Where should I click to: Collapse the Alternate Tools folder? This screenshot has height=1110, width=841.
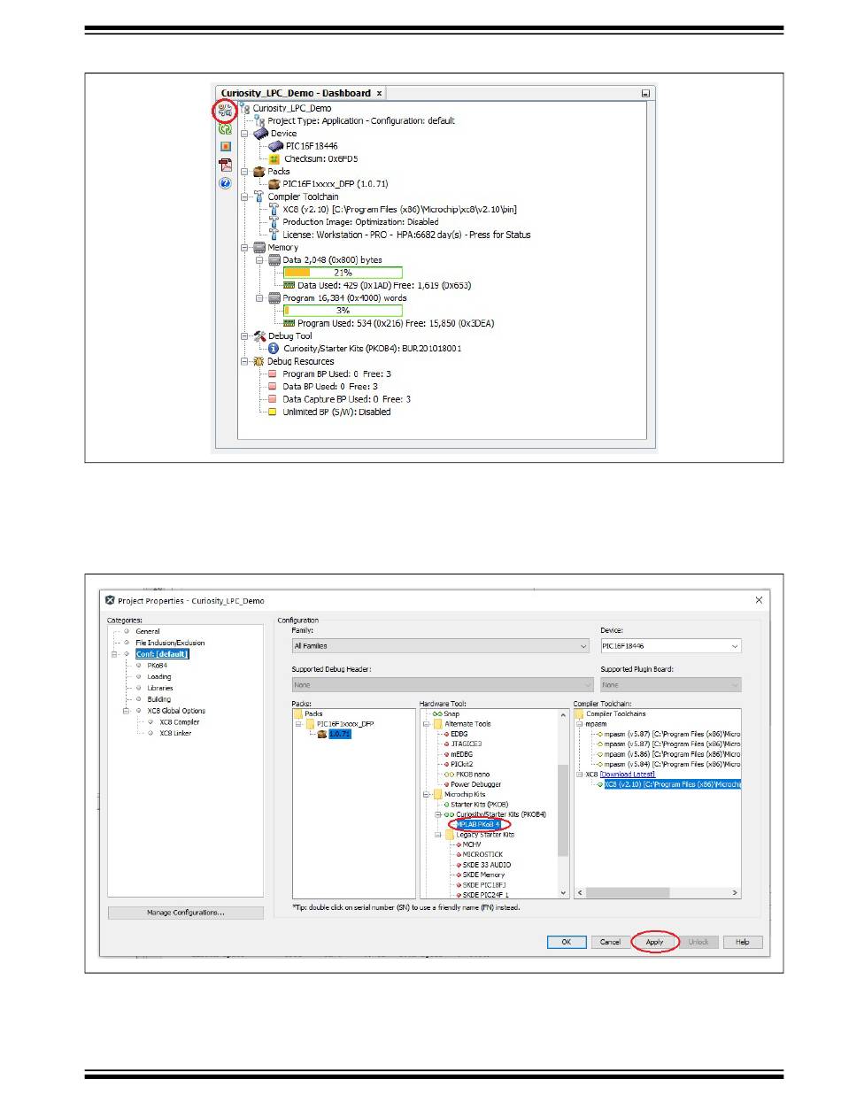426,724
